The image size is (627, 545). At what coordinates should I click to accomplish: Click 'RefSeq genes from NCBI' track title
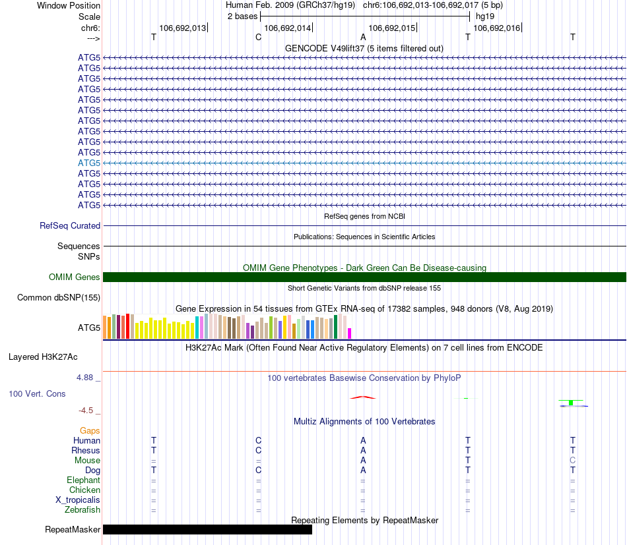(364, 216)
